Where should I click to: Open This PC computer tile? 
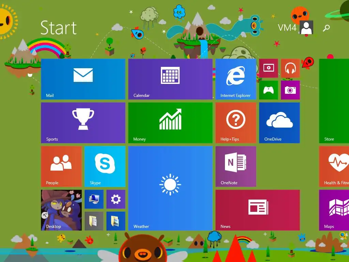tap(94, 199)
